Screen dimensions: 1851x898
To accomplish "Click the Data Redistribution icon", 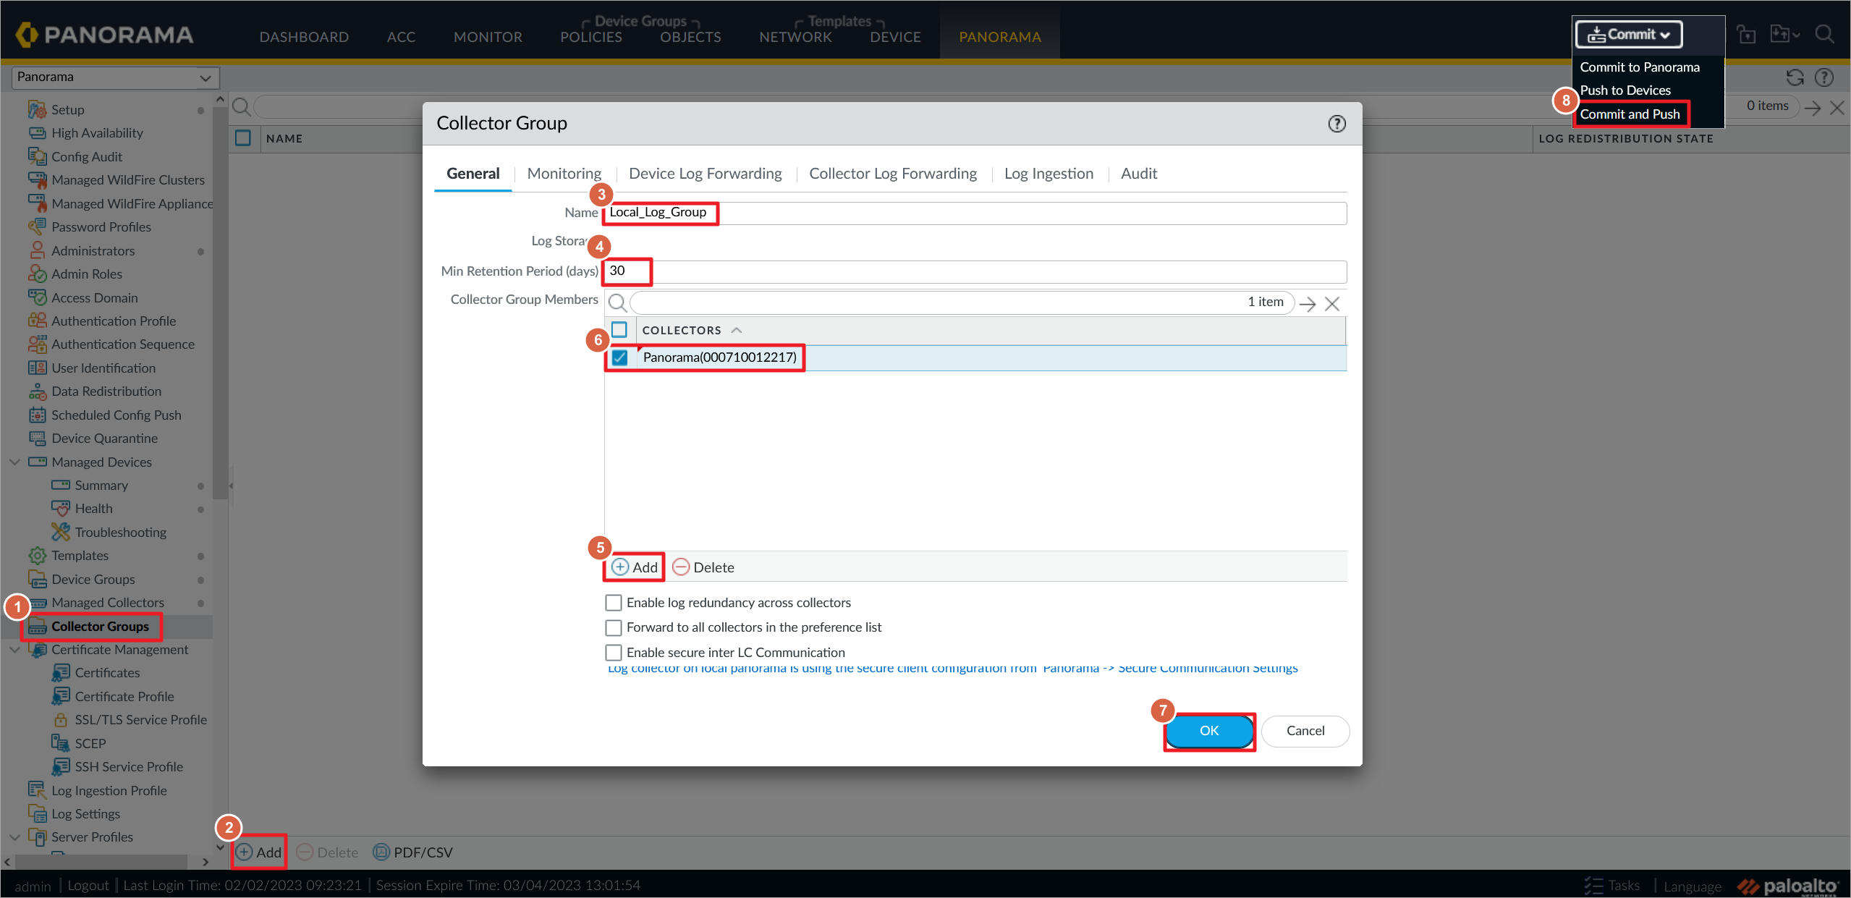I will pyautogui.click(x=37, y=391).
